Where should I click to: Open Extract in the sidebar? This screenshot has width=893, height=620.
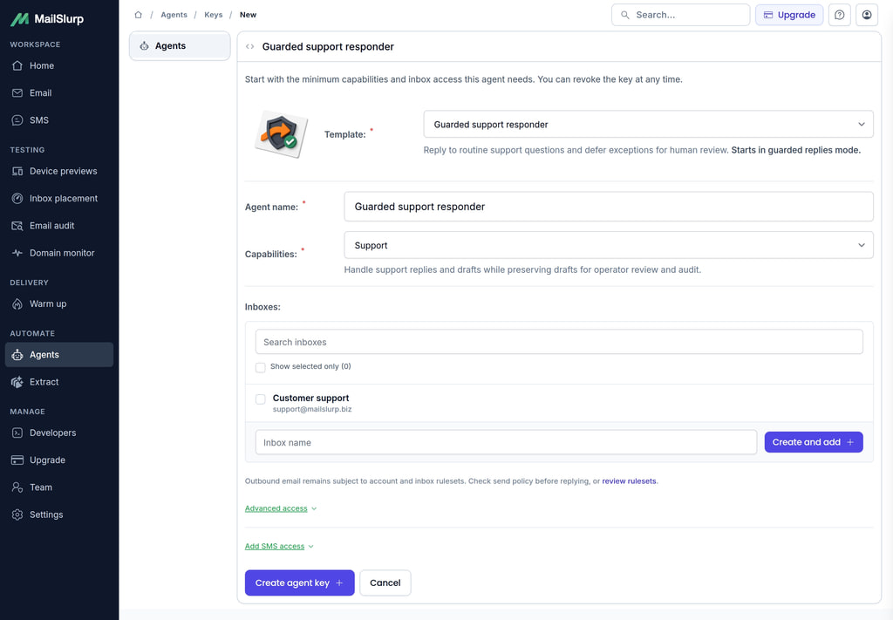59,381
